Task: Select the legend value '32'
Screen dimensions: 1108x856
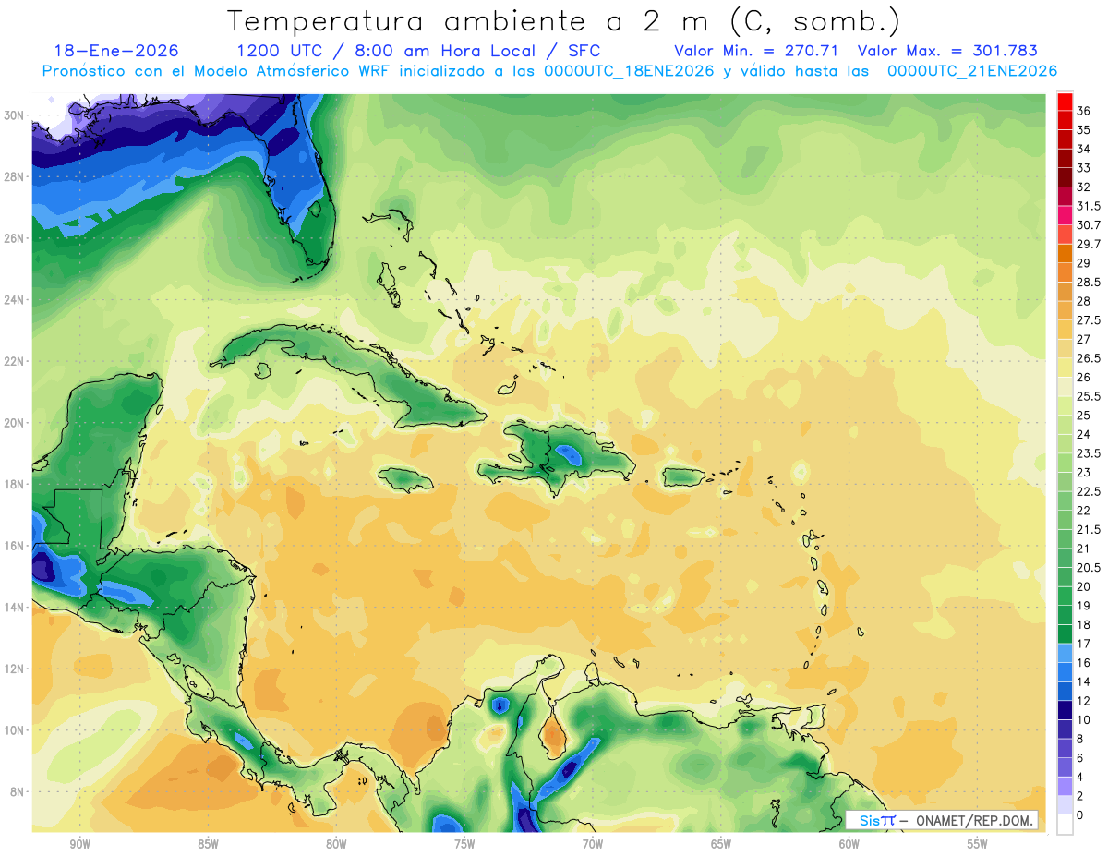Action: point(1083,187)
